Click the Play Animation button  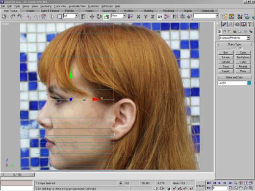click(x=220, y=183)
